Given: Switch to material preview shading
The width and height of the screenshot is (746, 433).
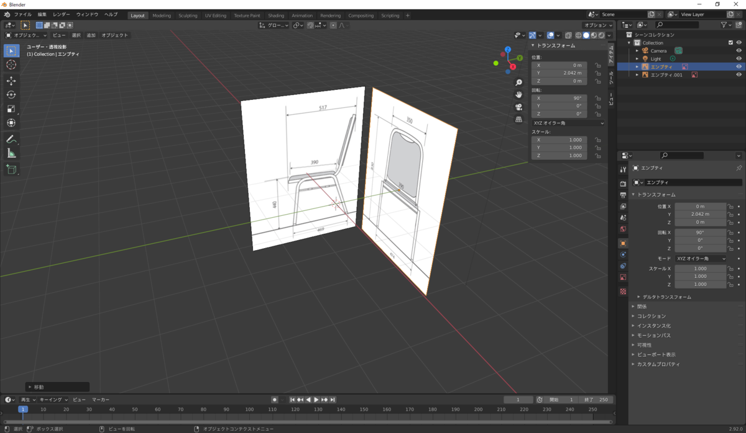Looking at the screenshot, I should (594, 35).
